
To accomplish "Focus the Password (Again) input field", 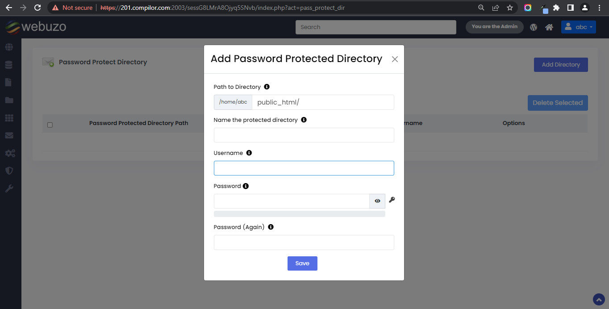I will [304, 242].
